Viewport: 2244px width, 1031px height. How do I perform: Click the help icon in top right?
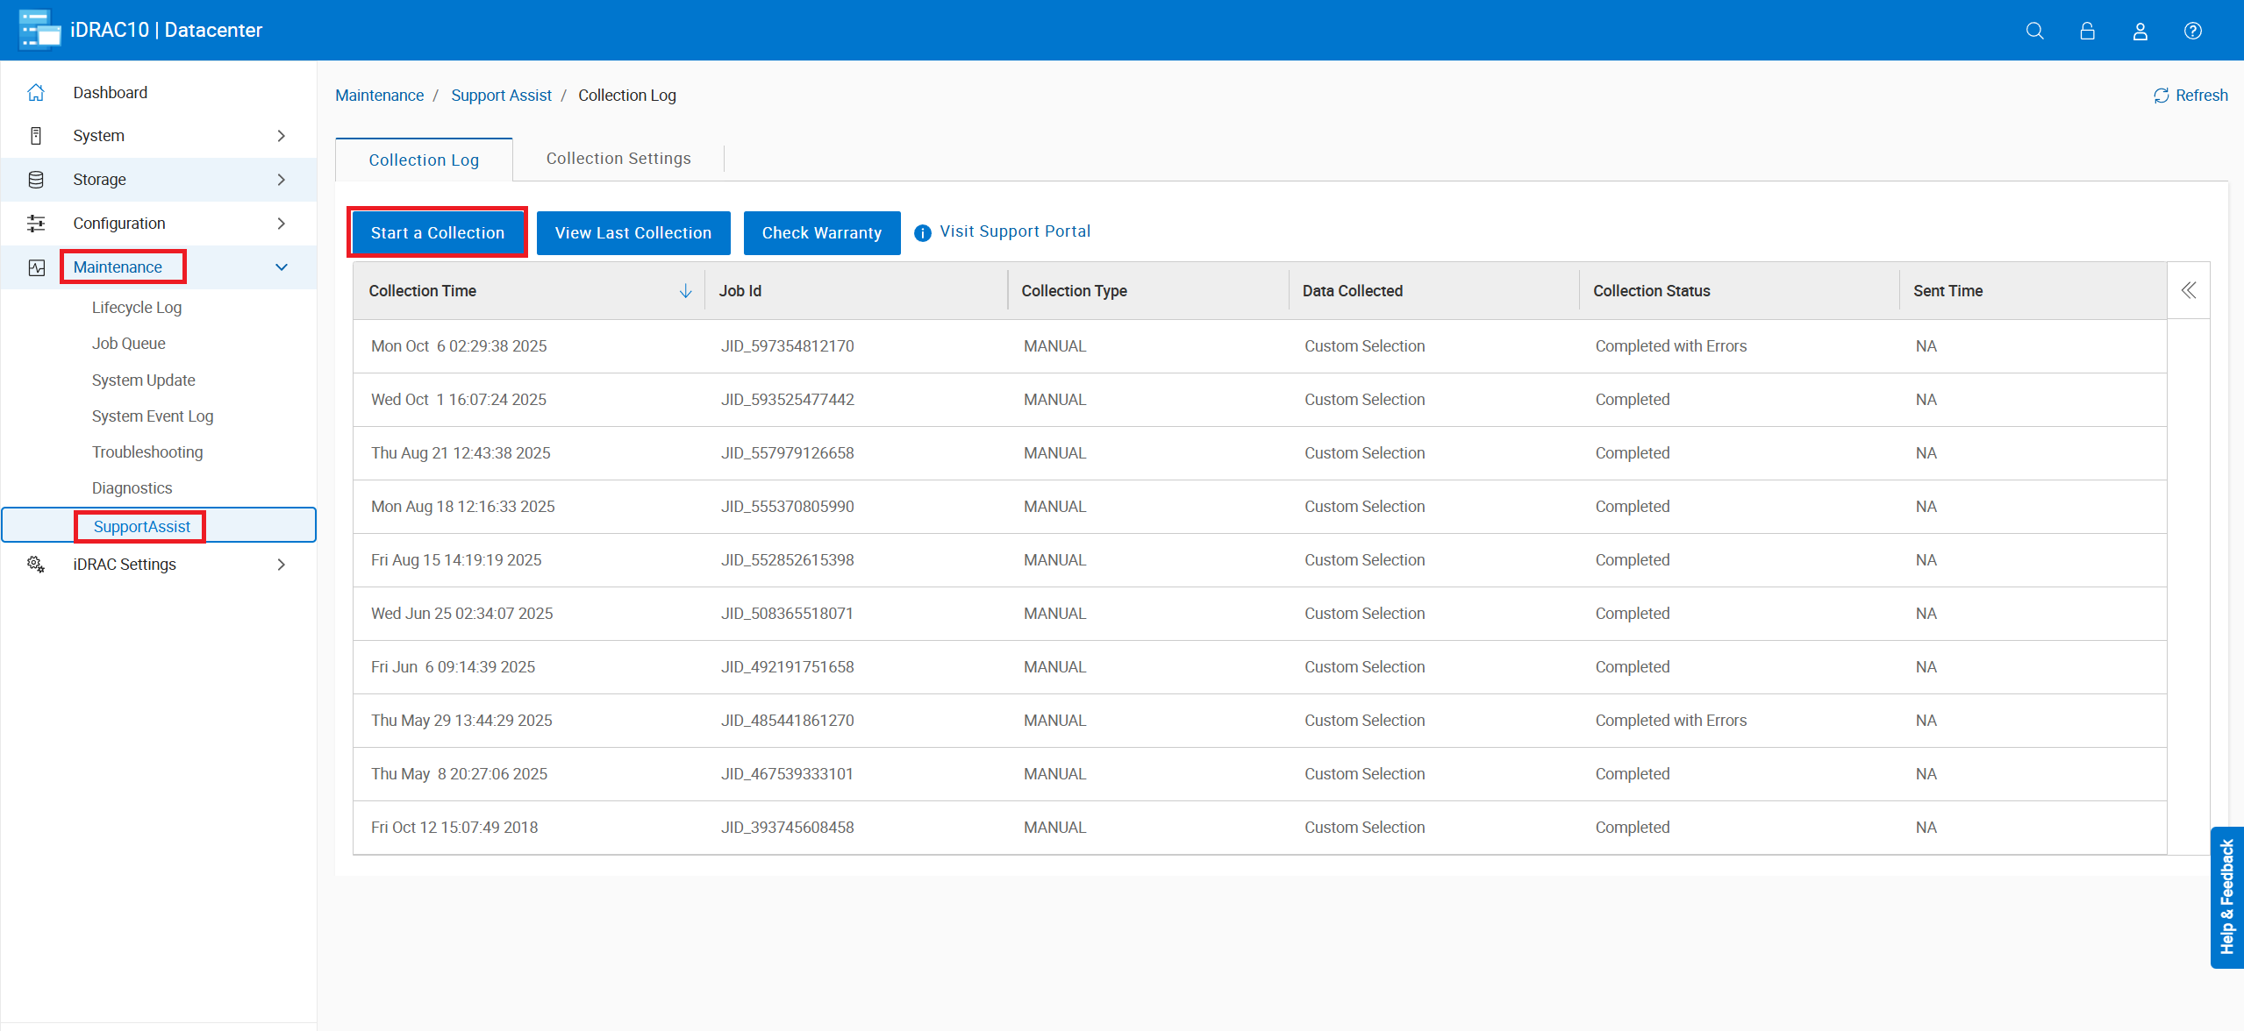click(x=2192, y=31)
